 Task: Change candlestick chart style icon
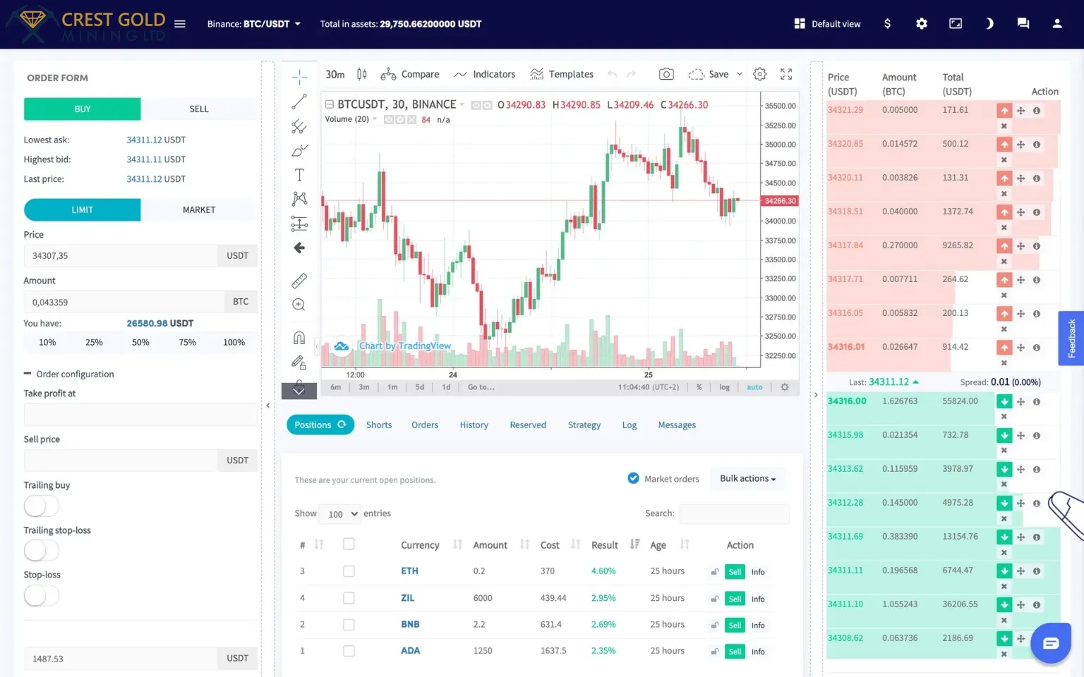(362, 74)
